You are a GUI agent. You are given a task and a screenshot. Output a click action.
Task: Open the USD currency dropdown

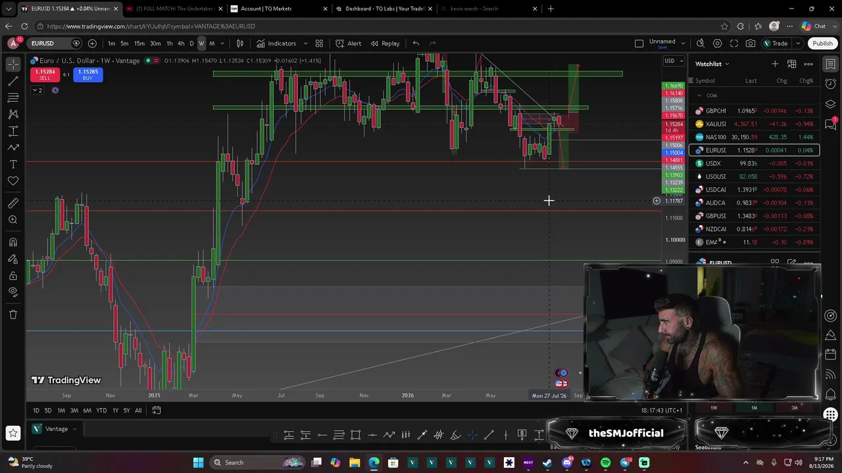click(x=672, y=61)
